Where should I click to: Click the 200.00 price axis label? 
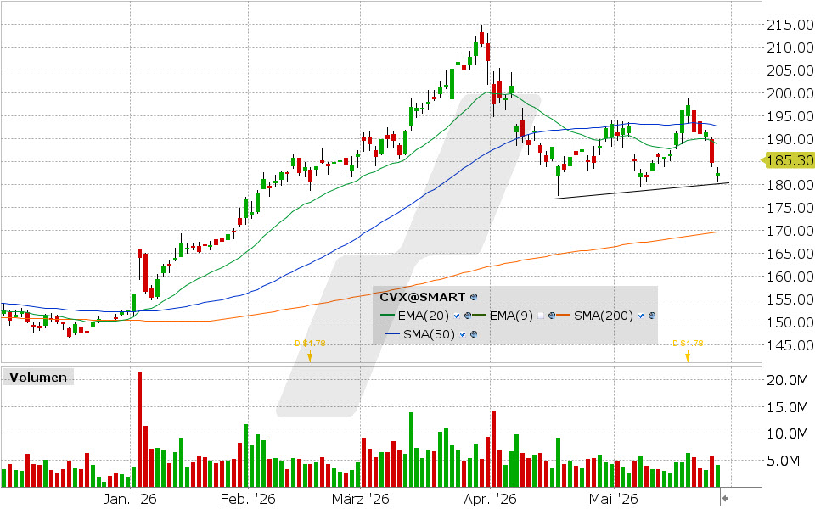click(x=790, y=93)
